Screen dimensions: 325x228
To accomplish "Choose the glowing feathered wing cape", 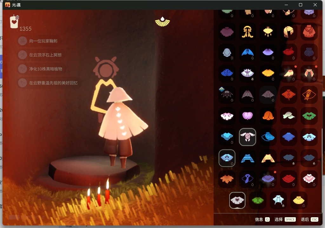I will click(x=288, y=73).
